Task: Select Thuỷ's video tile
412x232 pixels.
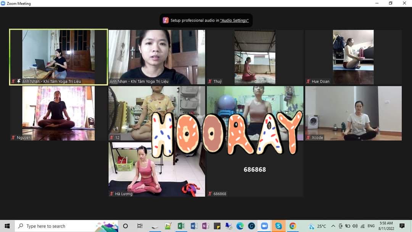Action: coord(255,57)
